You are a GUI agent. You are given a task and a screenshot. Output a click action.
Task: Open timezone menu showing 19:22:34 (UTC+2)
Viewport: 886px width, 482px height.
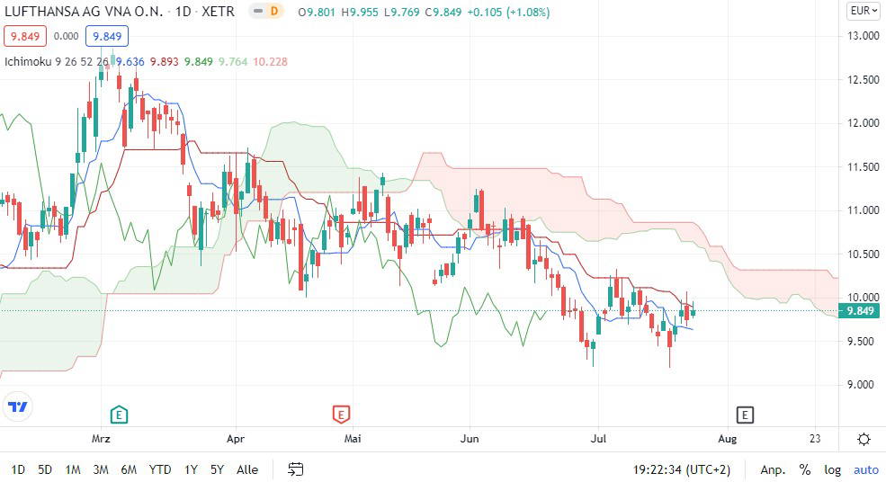coord(682,469)
